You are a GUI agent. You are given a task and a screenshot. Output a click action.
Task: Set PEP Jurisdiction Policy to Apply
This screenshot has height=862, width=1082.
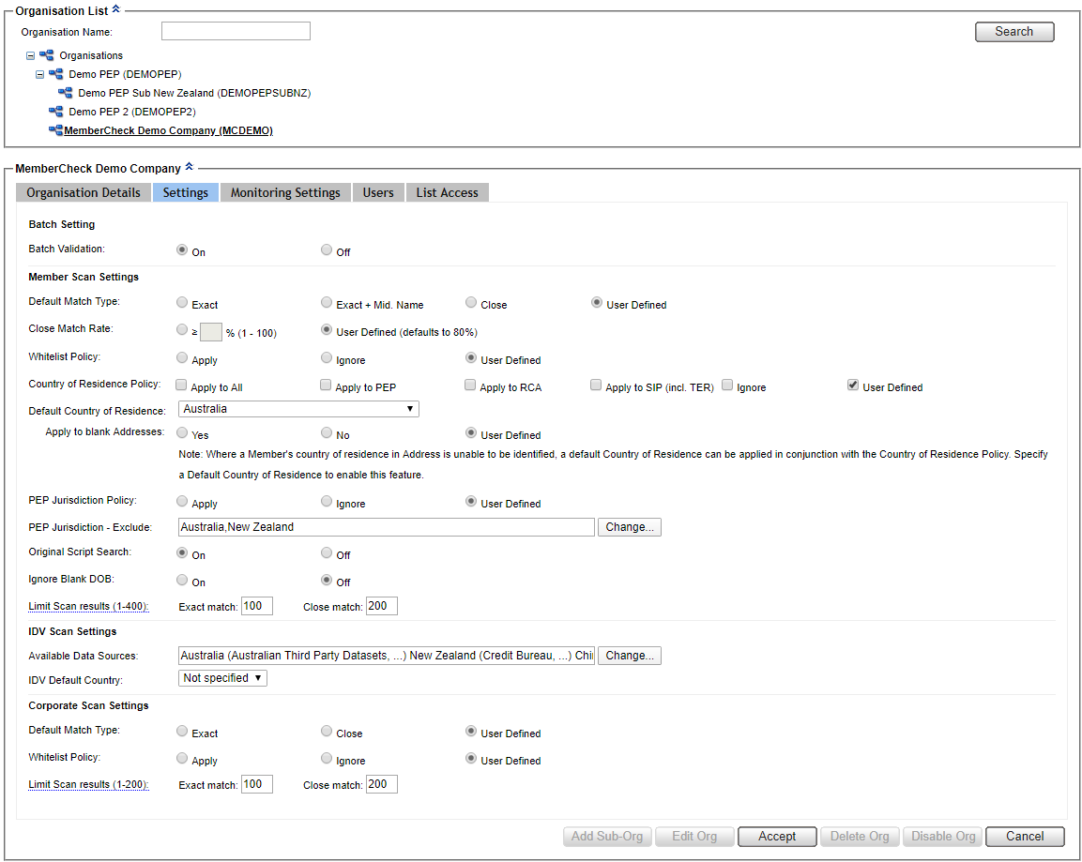point(182,501)
